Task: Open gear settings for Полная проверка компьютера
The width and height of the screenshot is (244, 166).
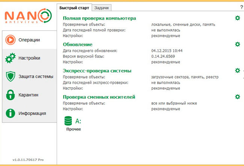Action: tap(238, 18)
